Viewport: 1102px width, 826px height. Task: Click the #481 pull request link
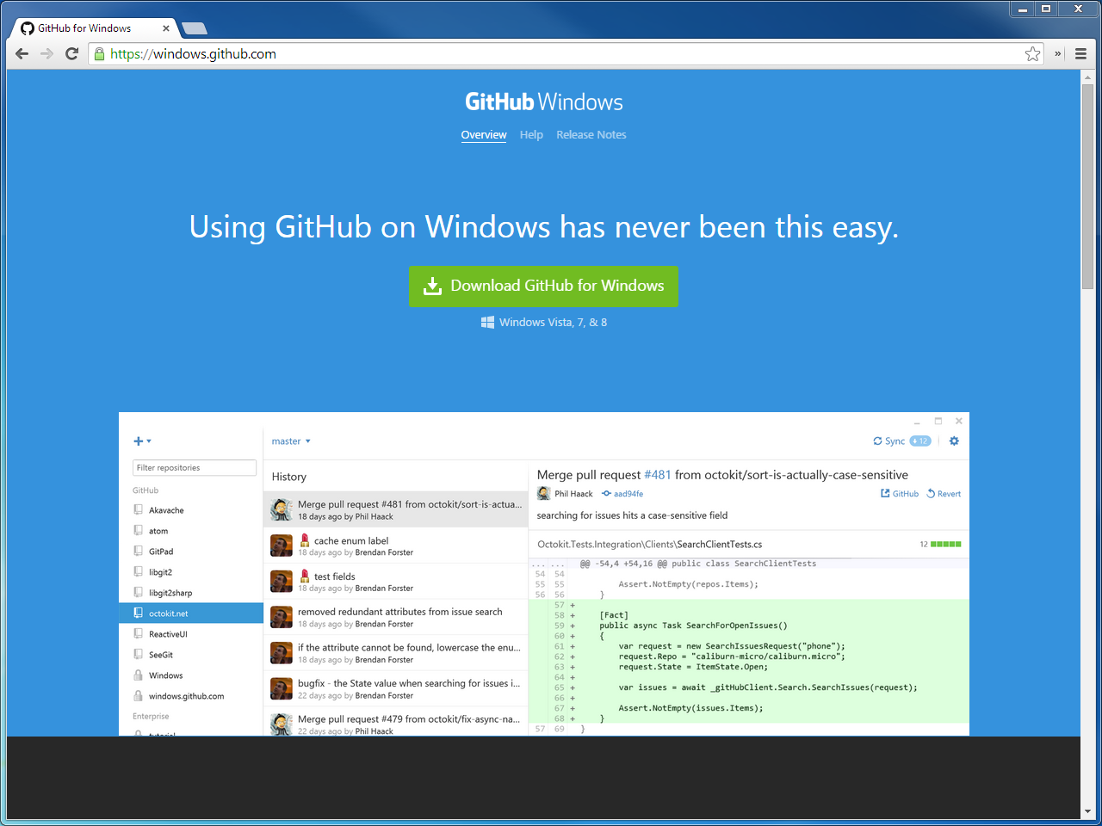click(658, 475)
